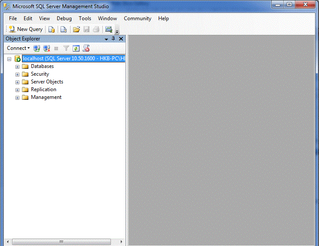Open the Edit menu
319x246 pixels.
point(28,18)
